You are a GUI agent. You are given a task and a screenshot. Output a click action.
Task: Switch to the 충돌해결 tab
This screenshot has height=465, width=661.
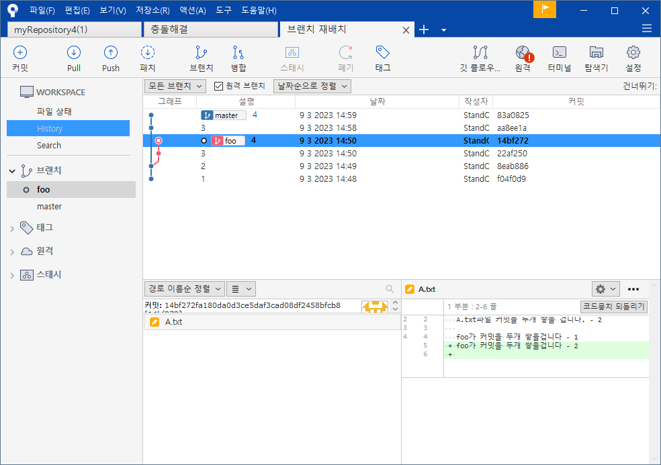(210, 30)
